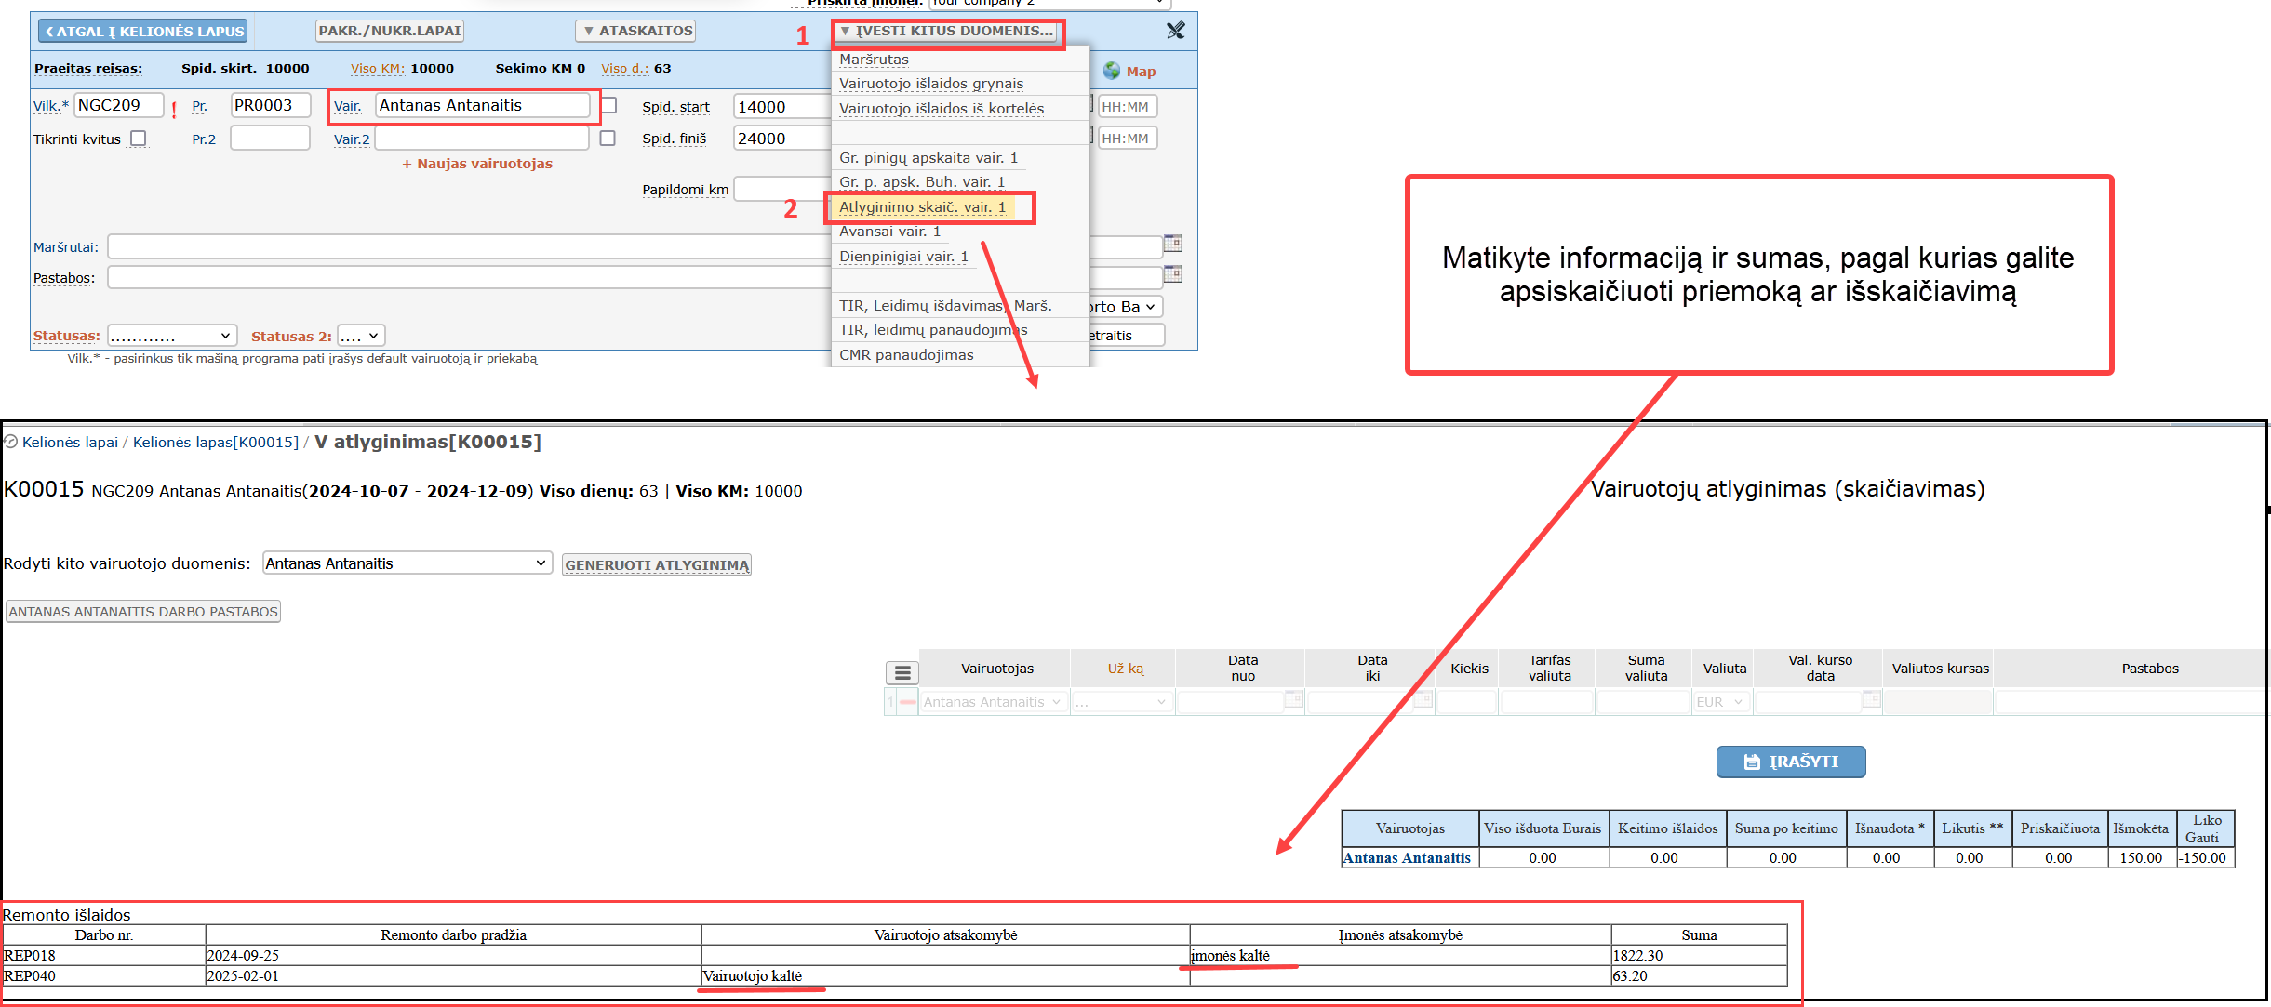The height and width of the screenshot is (1007, 2271).
Task: Open the Rodyti kito vairuotojo duomenis dropdown
Action: 407,563
